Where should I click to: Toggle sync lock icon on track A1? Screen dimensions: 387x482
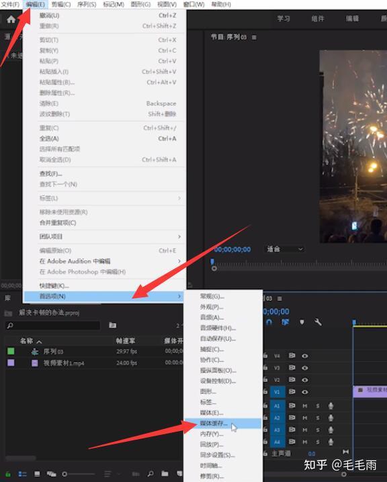[x=292, y=405]
